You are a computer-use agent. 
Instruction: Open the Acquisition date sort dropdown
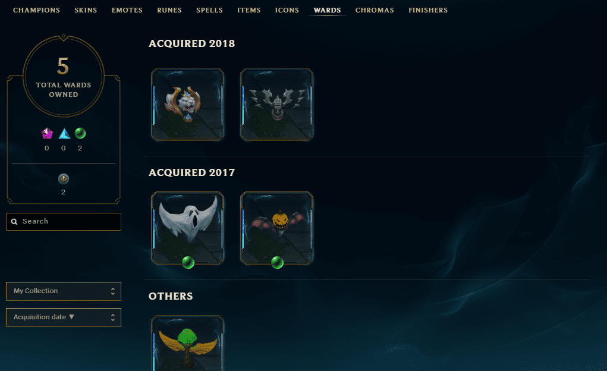(64, 317)
